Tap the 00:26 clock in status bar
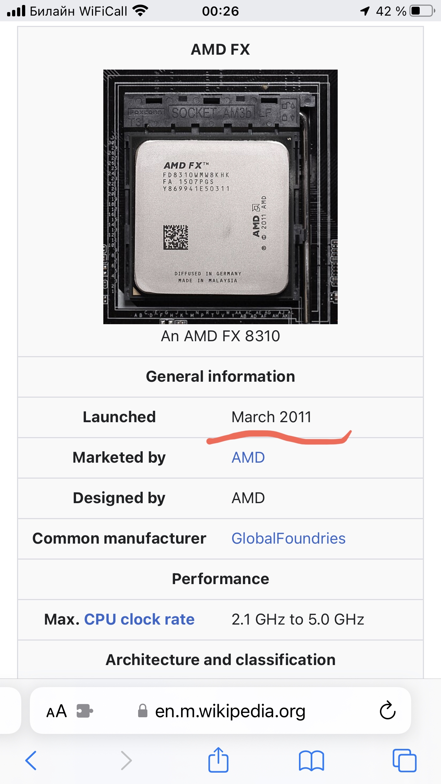 (220, 11)
